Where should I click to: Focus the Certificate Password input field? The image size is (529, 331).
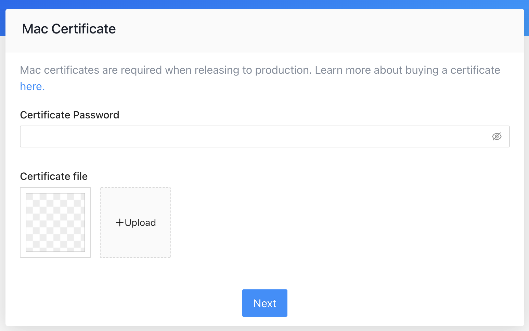tap(253, 136)
